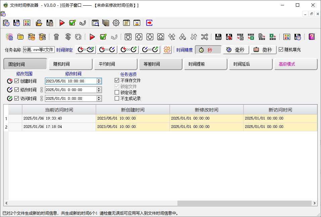321x217 pixels.
Task: Click the shuffle order icon in toolbar
Action: 204,37
